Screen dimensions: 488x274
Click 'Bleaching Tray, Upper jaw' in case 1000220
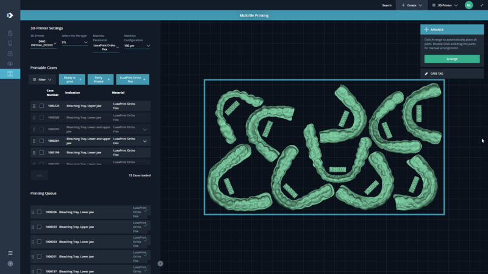click(x=84, y=106)
